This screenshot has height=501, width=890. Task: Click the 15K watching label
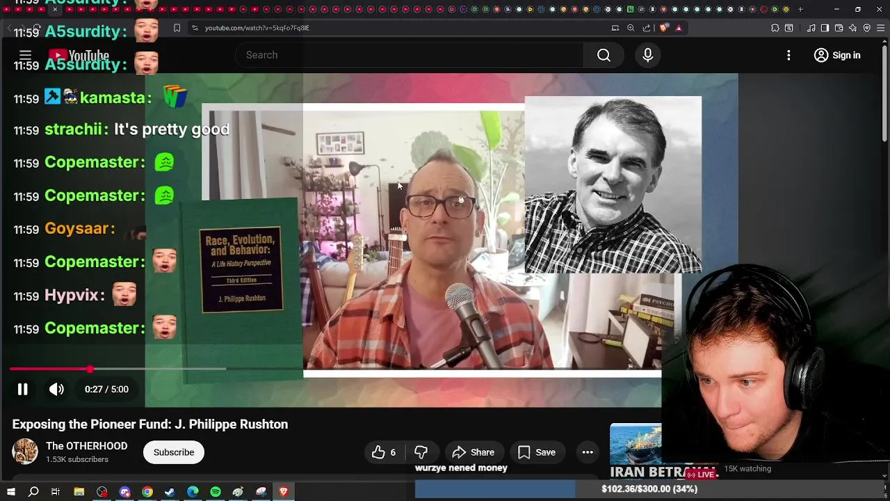pos(747,469)
